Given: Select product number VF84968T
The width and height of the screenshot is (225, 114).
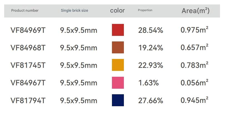Looking at the screenshot, I should click(x=28, y=48).
